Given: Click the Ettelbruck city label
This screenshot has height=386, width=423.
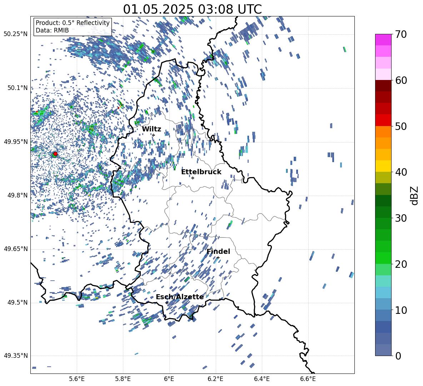Looking at the screenshot, I should click(201, 172).
